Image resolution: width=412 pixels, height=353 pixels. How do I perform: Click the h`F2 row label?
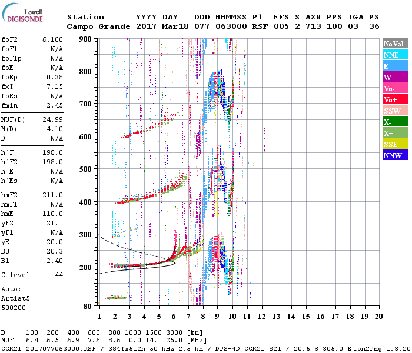9,162
